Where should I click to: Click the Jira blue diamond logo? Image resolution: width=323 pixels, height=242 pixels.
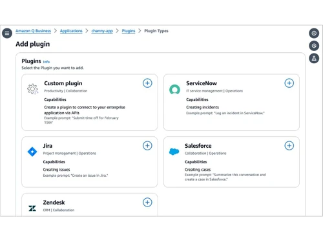[32, 152]
